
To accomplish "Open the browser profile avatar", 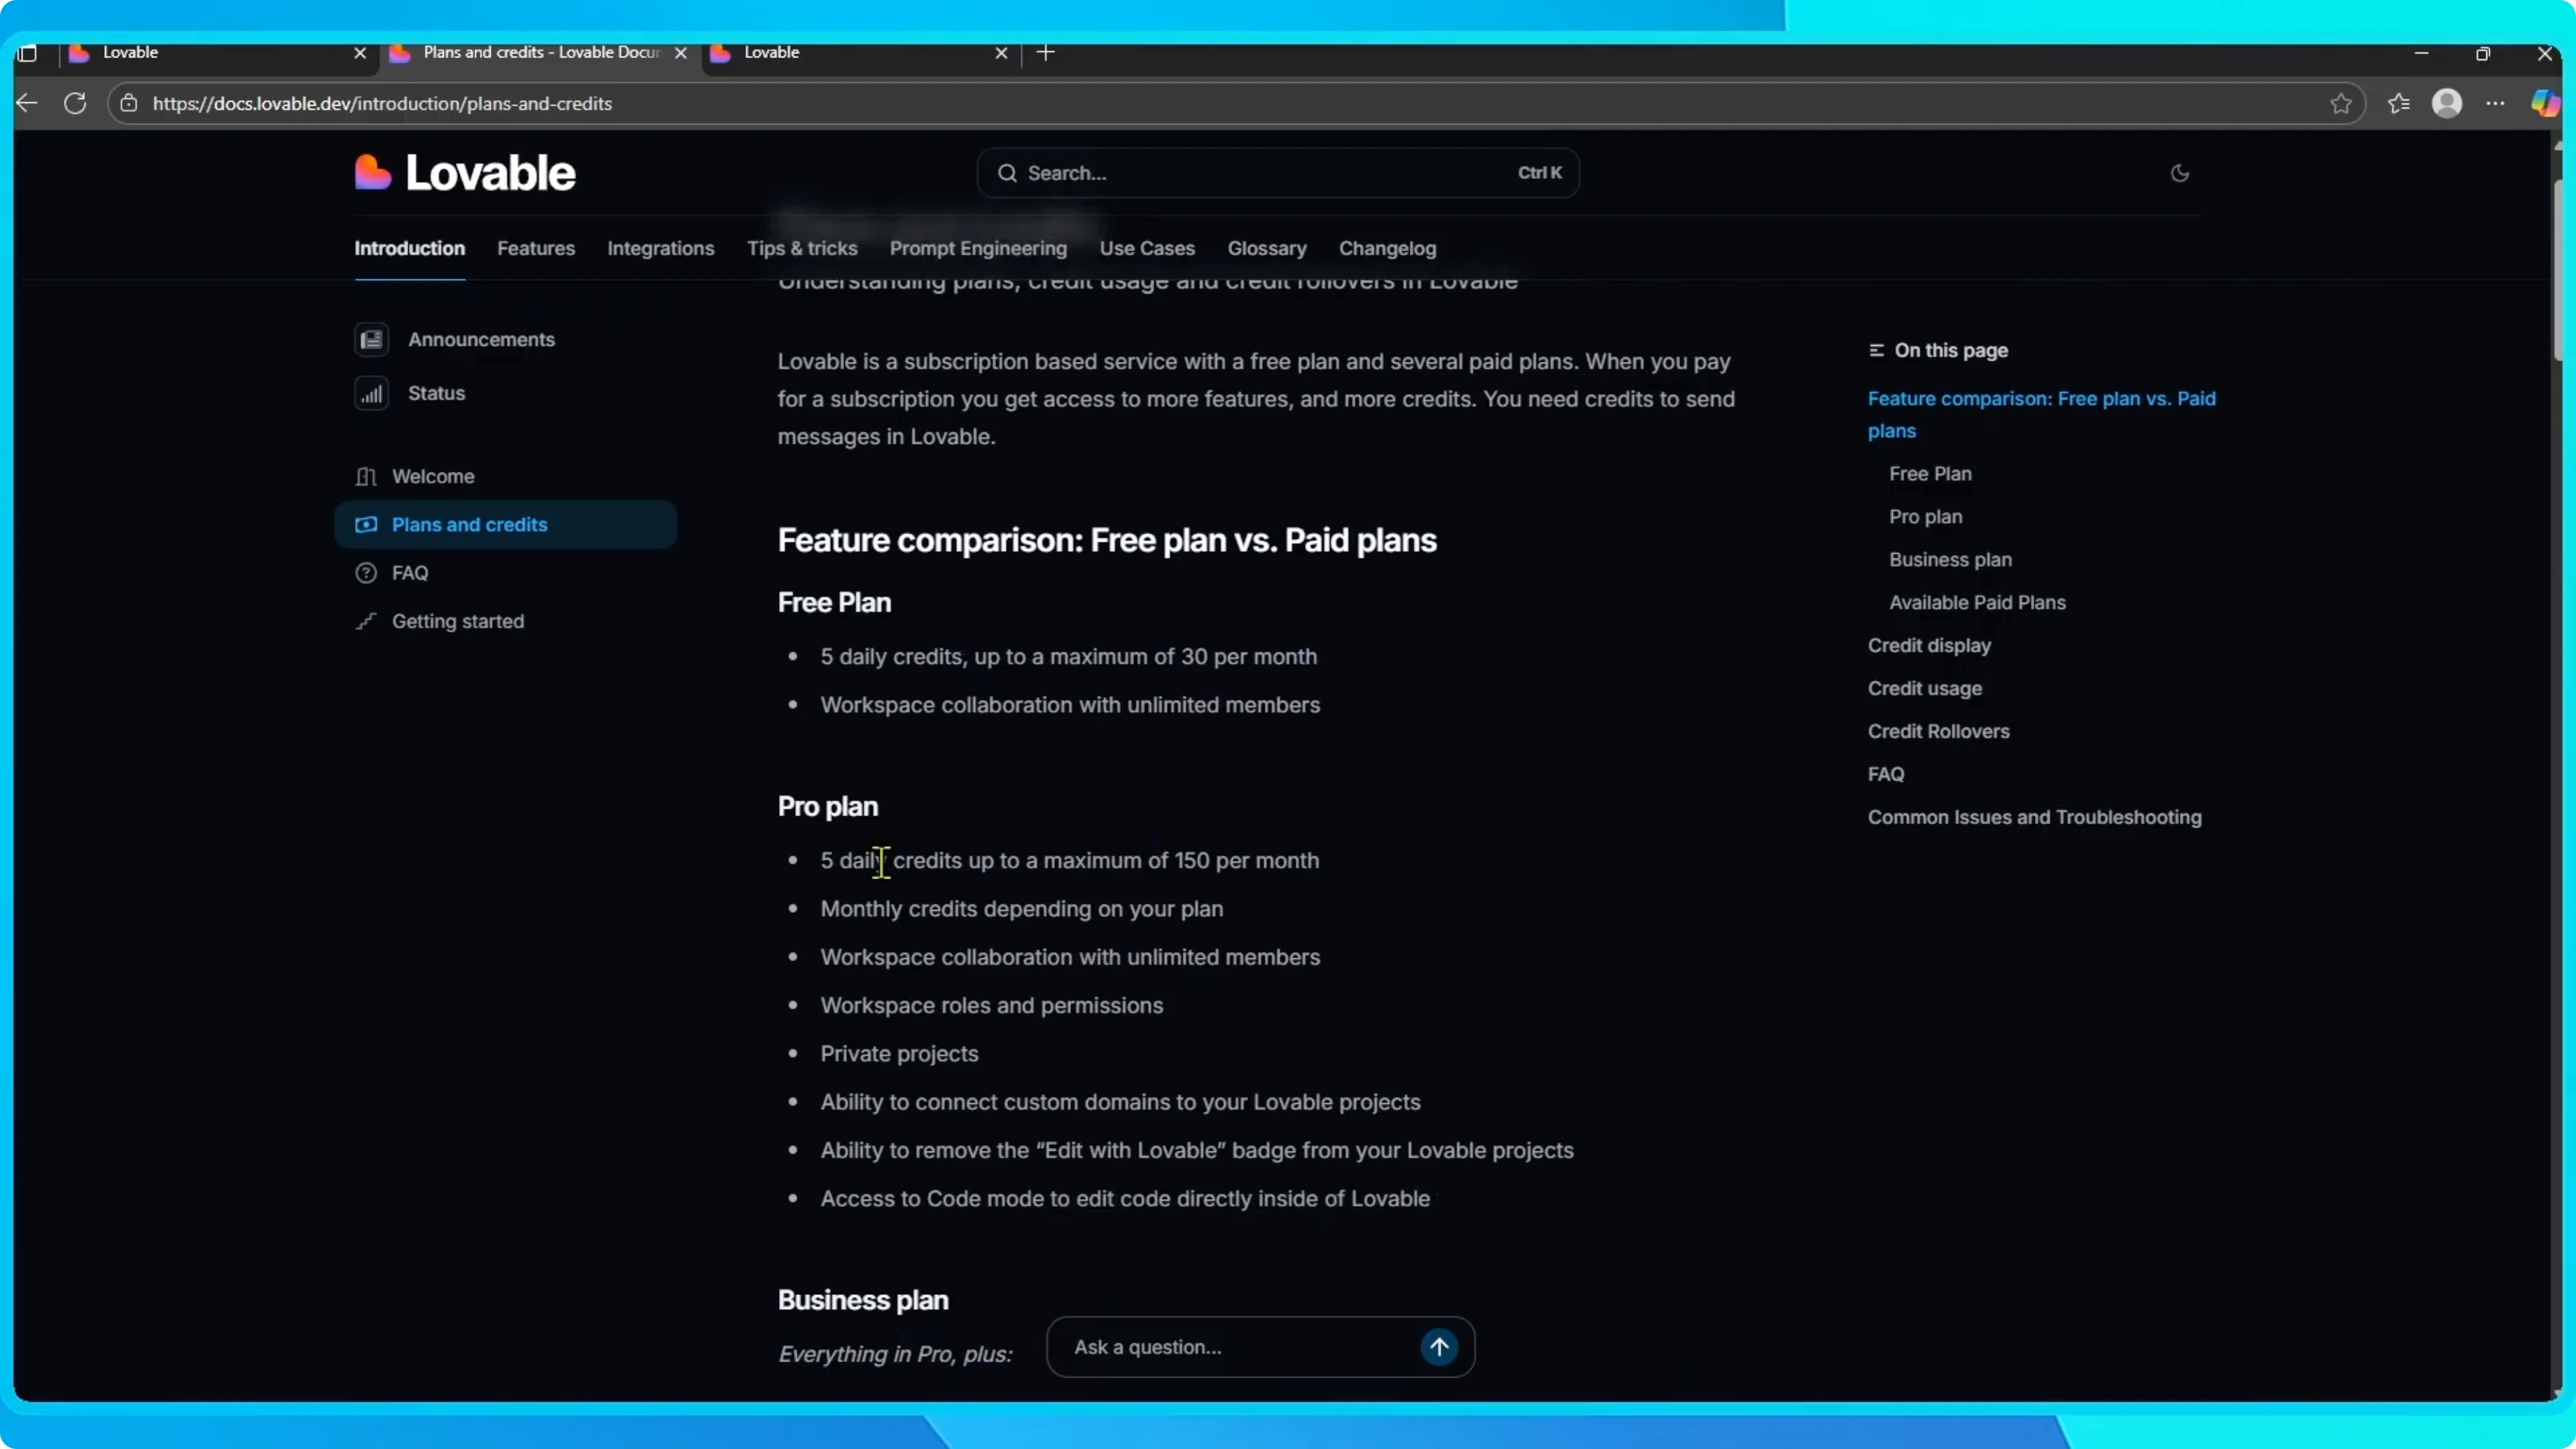I will pos(2447,103).
